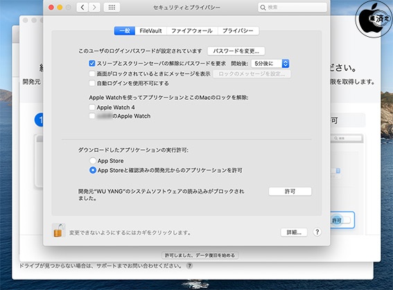Click the help icon beside the drive support message
Screen dimensions: 393x290
[x=190, y=266]
